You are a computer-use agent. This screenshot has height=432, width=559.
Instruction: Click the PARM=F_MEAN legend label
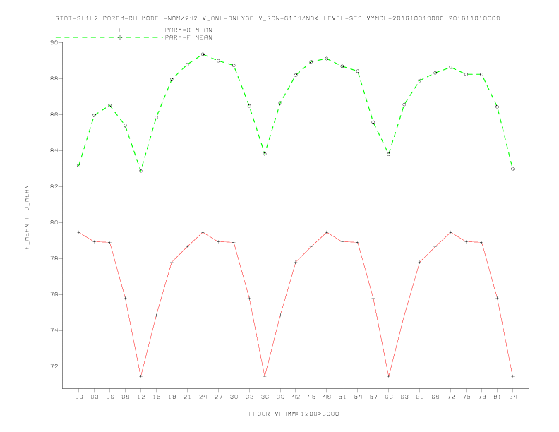tap(188, 37)
